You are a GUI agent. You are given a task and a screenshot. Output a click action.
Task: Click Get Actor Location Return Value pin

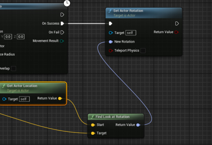[60, 98]
